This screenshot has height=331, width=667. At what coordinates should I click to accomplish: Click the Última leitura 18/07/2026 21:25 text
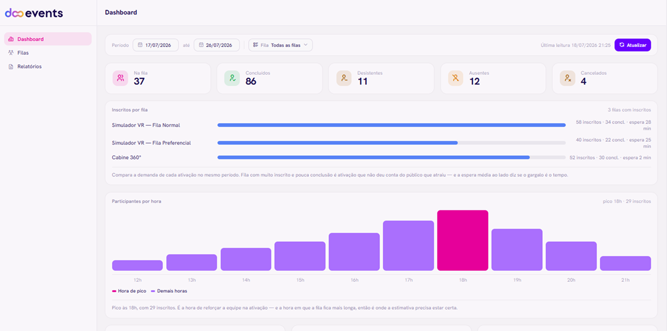(x=576, y=45)
